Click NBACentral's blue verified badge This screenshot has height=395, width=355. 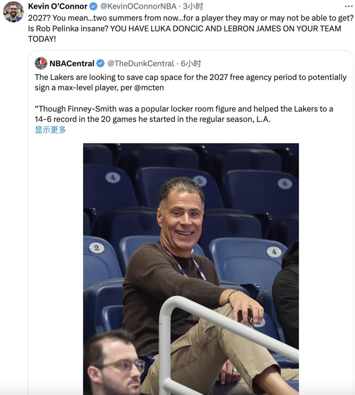point(101,63)
